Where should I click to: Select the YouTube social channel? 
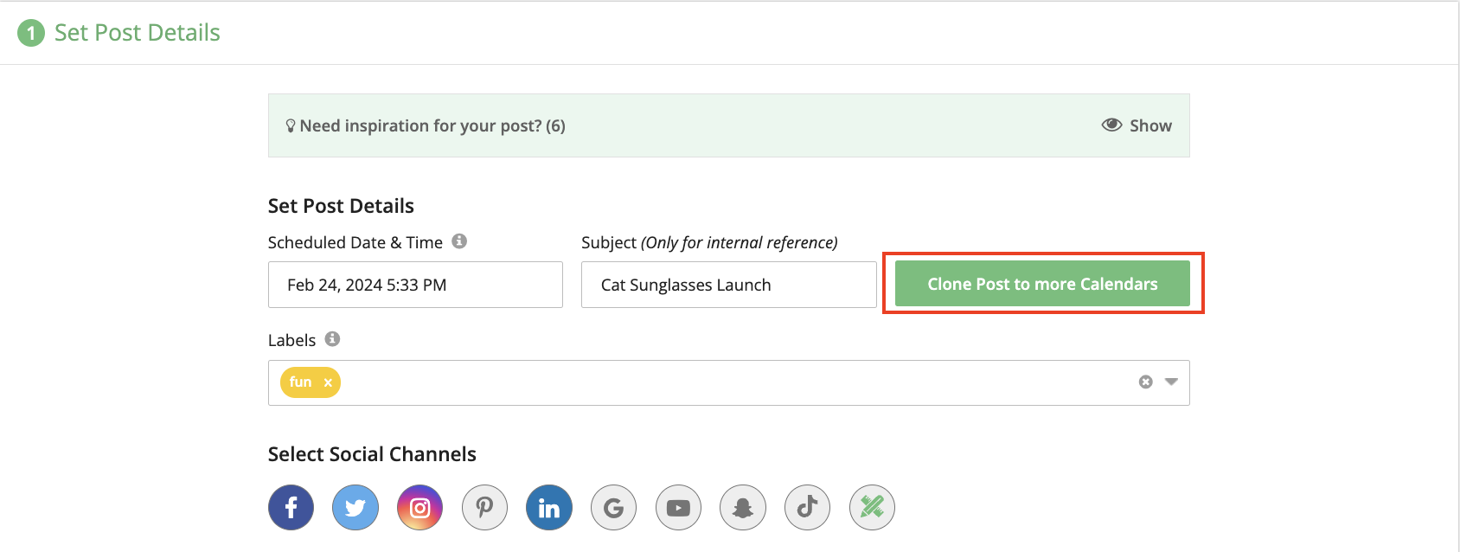pos(678,507)
